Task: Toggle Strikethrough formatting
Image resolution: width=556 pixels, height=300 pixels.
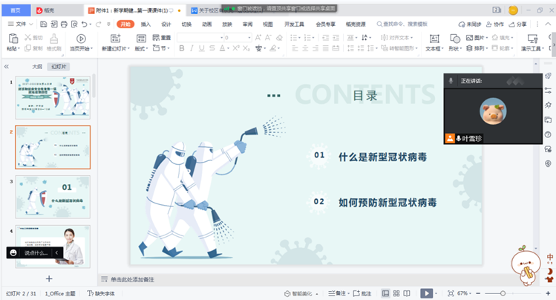Action: click(x=212, y=48)
